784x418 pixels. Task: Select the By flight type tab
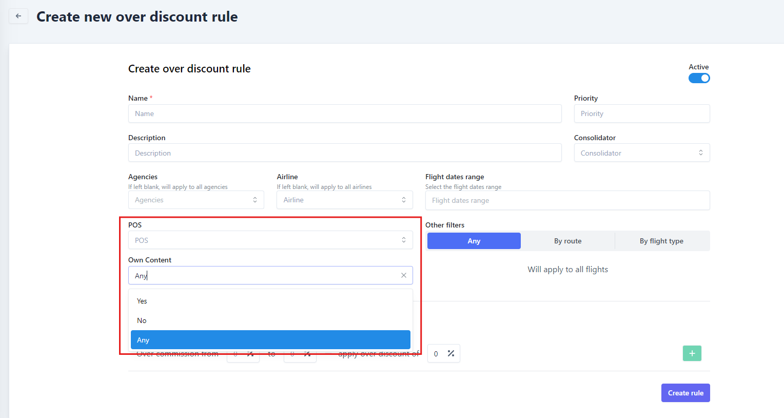(661, 241)
